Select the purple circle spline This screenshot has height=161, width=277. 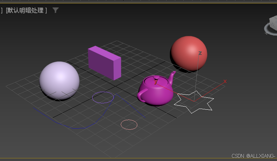(x=103, y=97)
